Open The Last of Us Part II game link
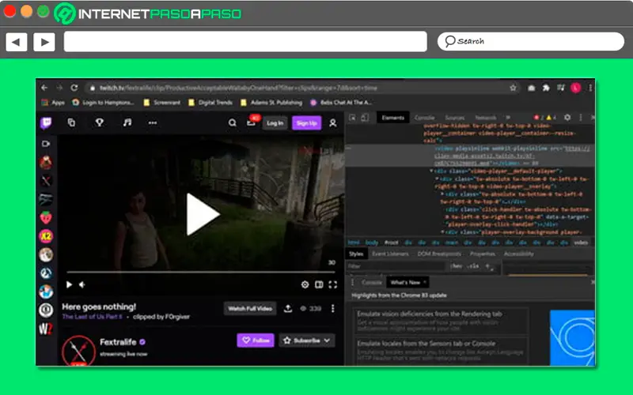 [x=92, y=317]
